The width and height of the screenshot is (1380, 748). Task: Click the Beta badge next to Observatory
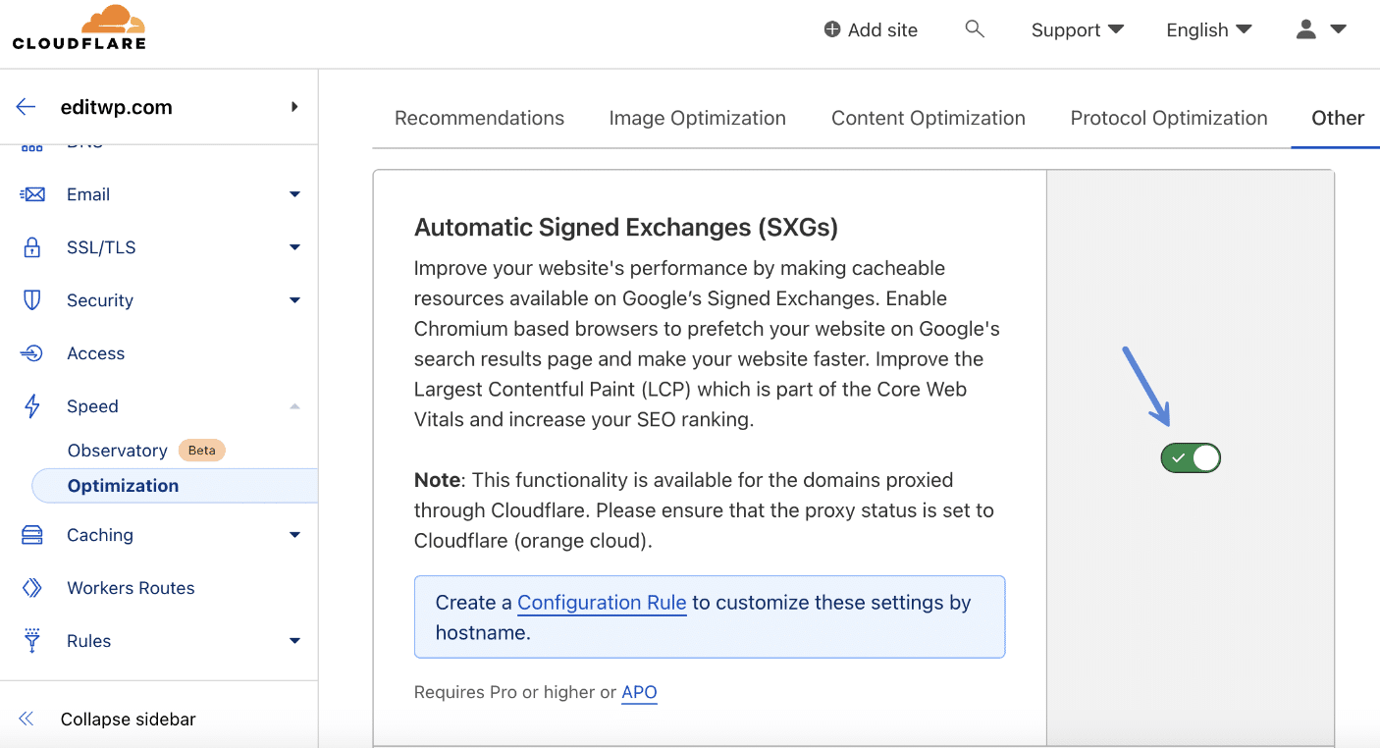point(201,450)
